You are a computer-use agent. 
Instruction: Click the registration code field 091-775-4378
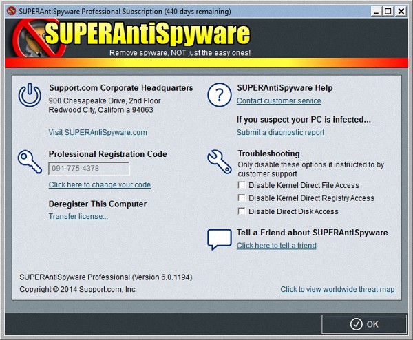point(89,169)
